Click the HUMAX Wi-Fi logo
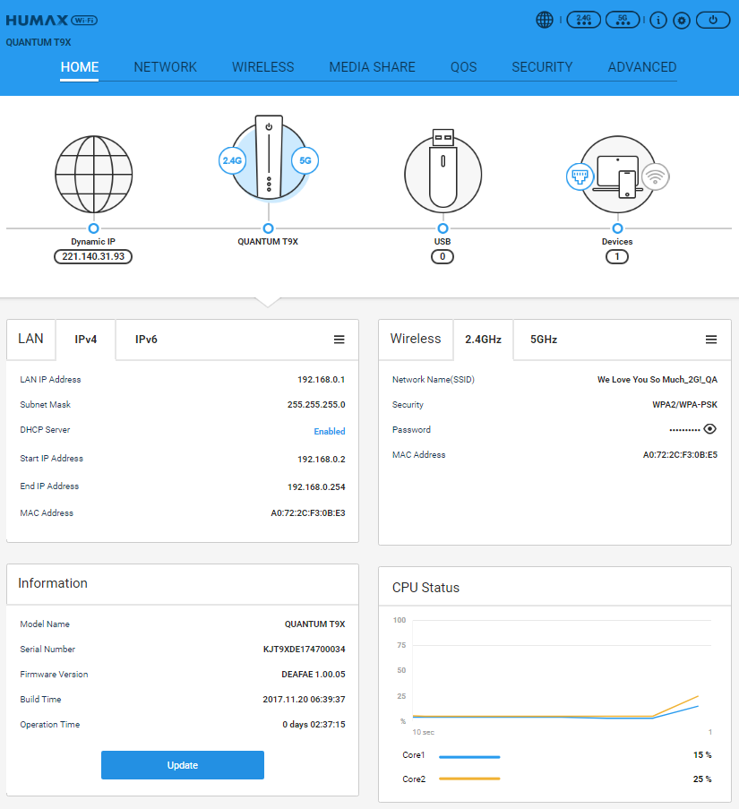This screenshot has width=739, height=809. click(52, 20)
